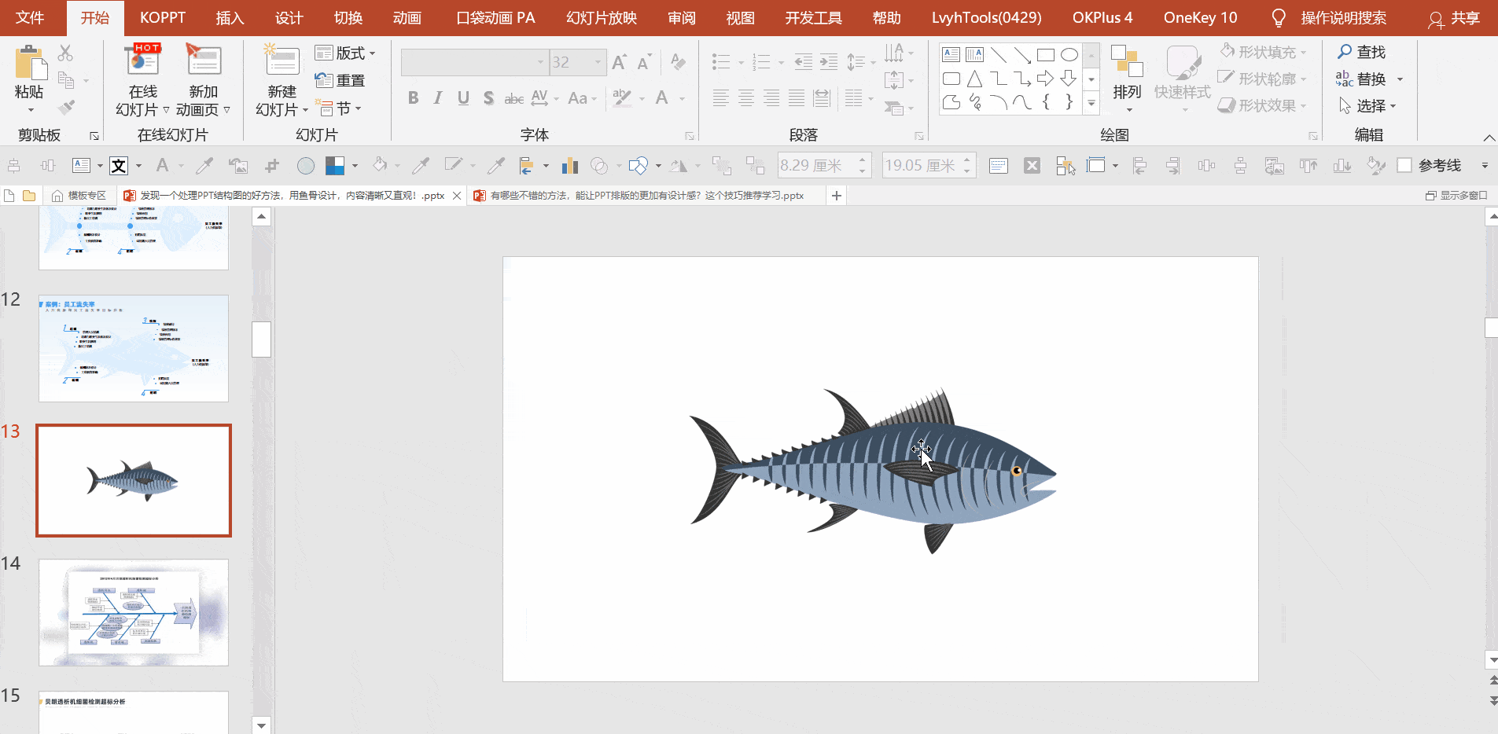
Task: Click the Center align paragraph icon
Action: pos(746,98)
